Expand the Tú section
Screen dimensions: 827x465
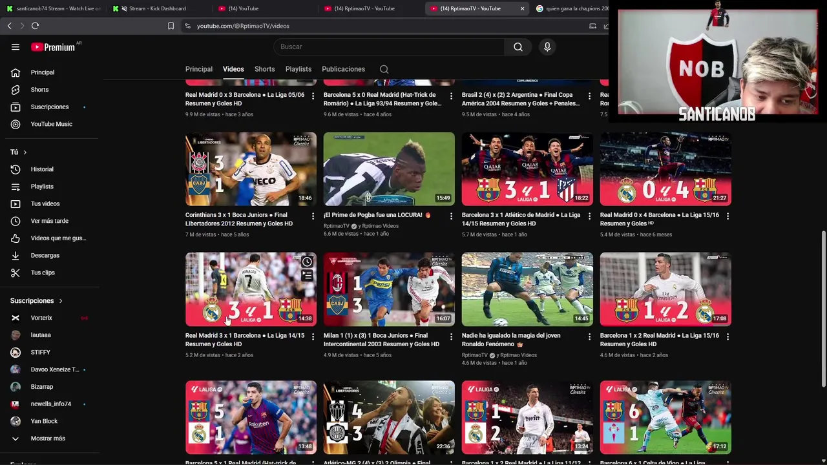(x=19, y=152)
